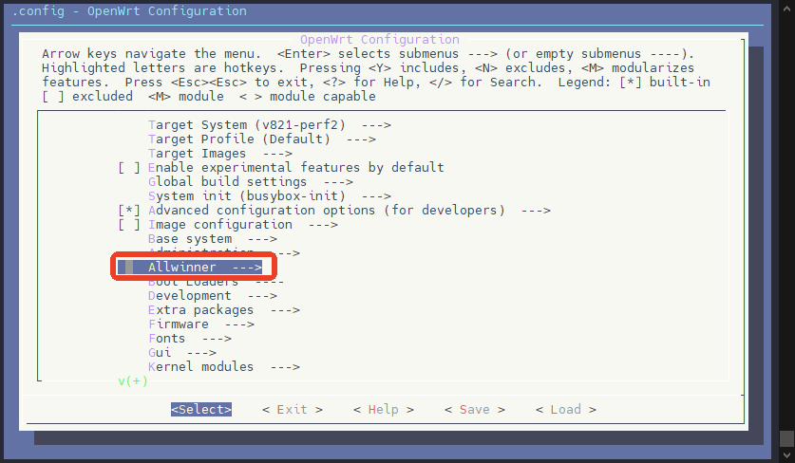795x463 pixels.
Task: Expand the Target Images submenu
Action: pyautogui.click(x=220, y=154)
